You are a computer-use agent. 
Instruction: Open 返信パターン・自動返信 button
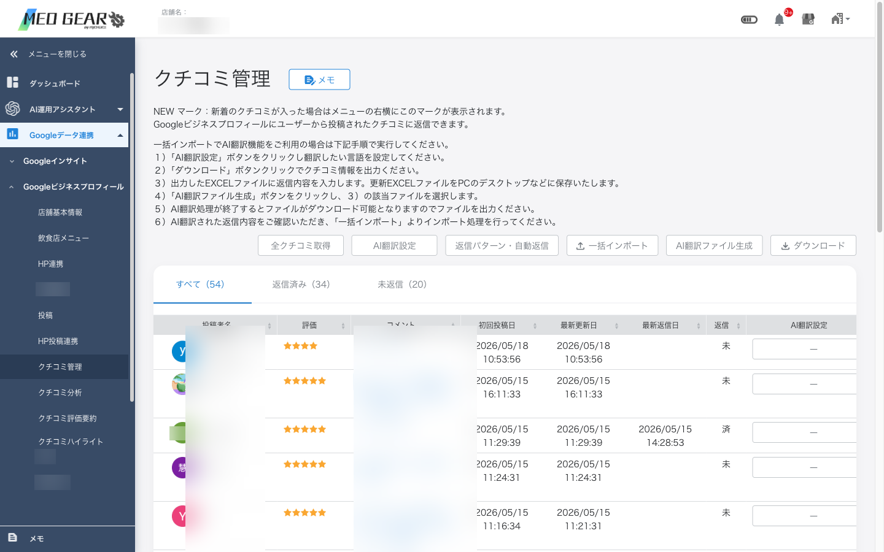[x=502, y=245]
